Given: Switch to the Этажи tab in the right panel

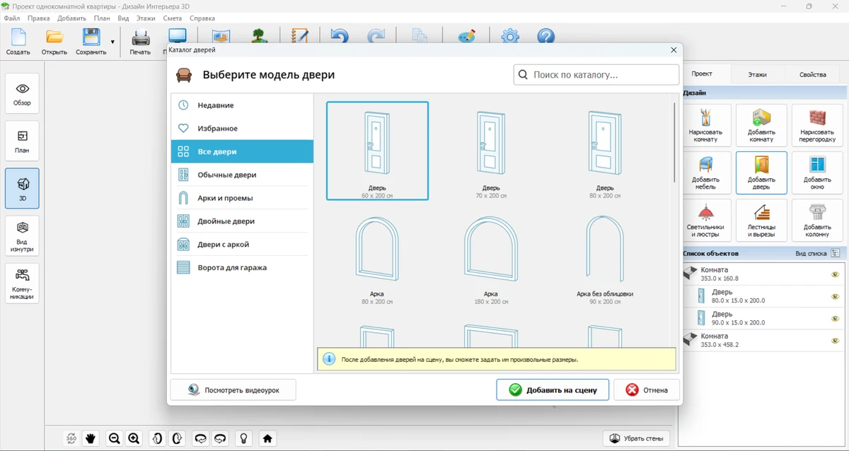Looking at the screenshot, I should tap(757, 74).
